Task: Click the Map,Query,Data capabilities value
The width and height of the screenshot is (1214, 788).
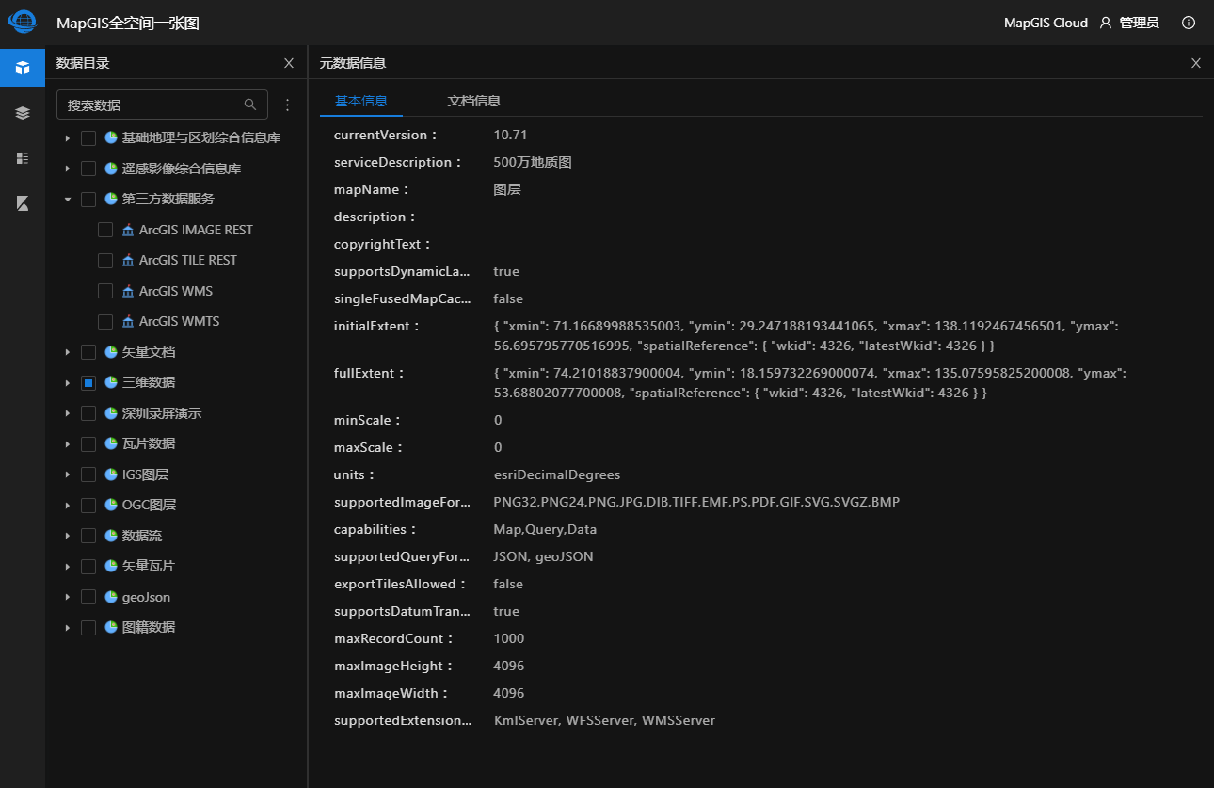Action: (x=545, y=529)
